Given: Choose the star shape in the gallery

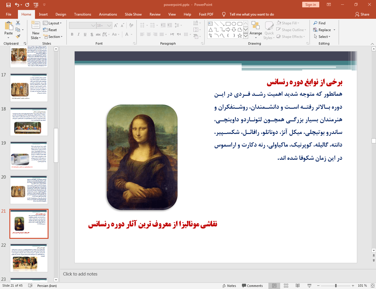Looking at the screenshot, I should (240, 36).
